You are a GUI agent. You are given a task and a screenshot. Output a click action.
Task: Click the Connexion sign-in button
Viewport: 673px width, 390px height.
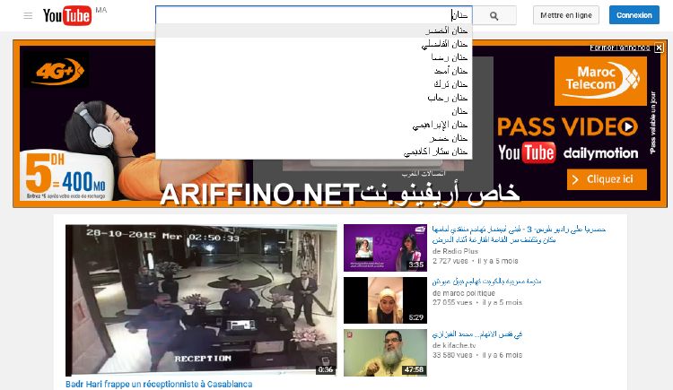634,15
